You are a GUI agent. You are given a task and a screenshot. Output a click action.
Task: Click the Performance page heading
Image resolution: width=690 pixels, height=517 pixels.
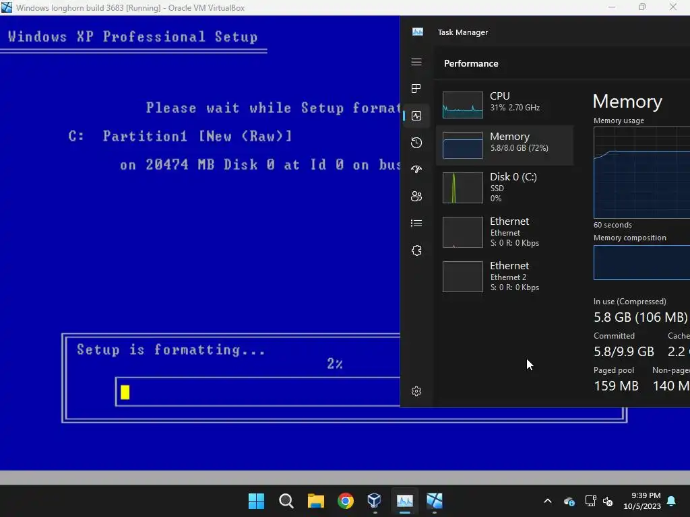click(471, 63)
